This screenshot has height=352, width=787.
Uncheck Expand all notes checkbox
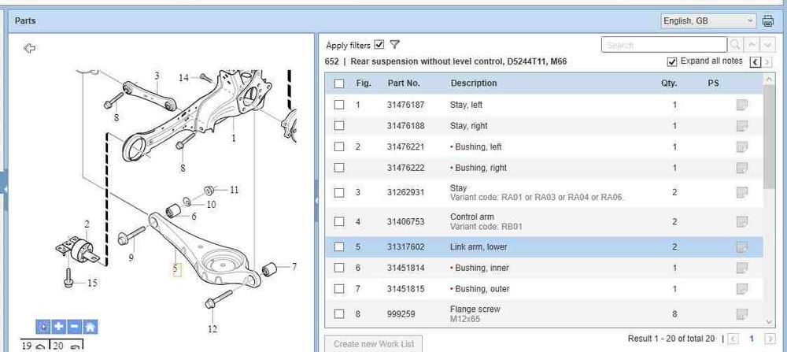(x=671, y=61)
